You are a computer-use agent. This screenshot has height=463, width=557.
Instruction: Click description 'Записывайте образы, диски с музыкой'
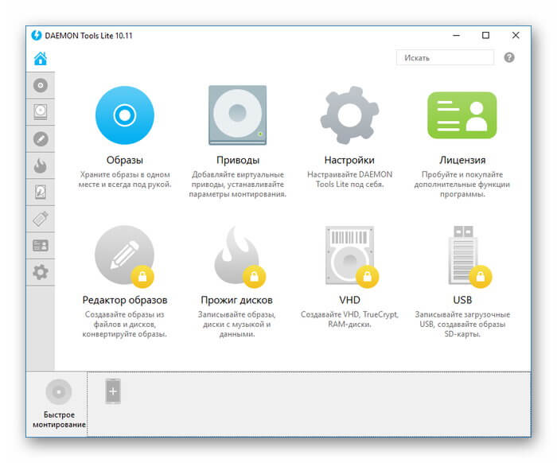tap(237, 324)
